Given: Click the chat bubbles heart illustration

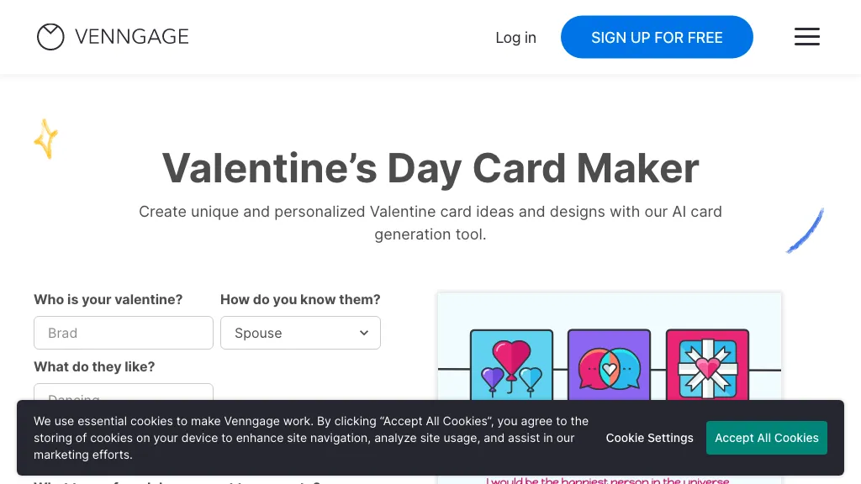Looking at the screenshot, I should (x=610, y=366).
